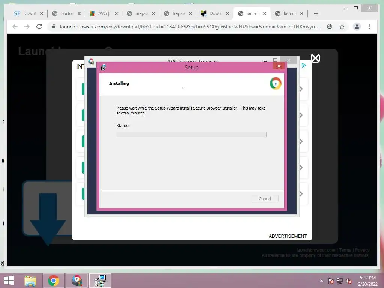Viewport: 384px width, 288px height.
Task: Open network status tray icon
Action: [x=340, y=280]
